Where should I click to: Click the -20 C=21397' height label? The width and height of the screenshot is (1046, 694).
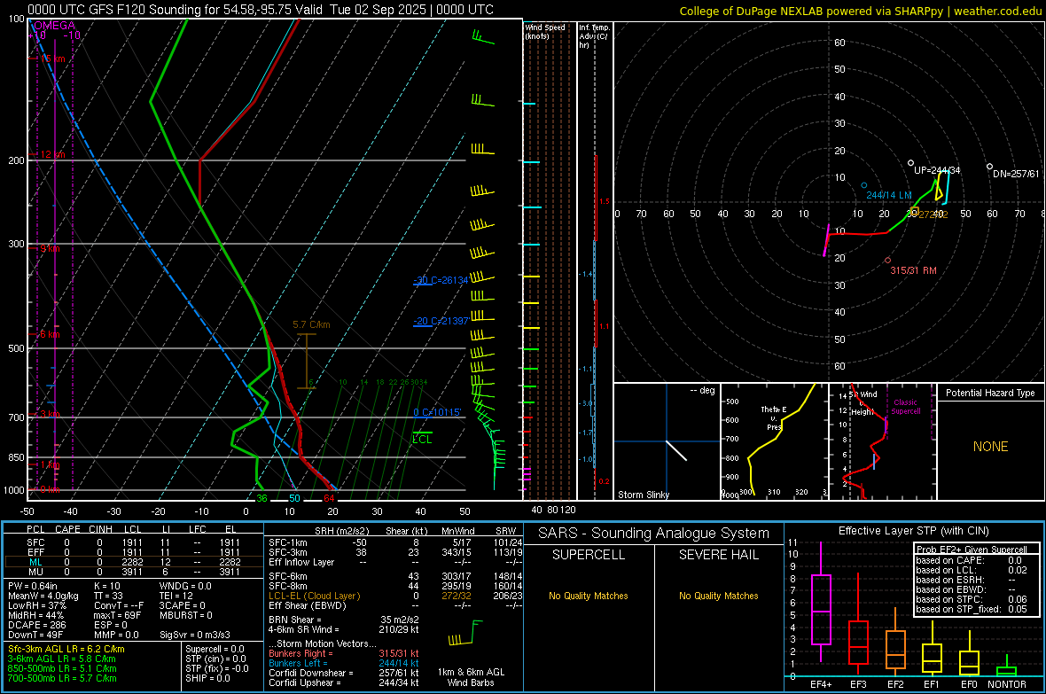click(x=441, y=321)
